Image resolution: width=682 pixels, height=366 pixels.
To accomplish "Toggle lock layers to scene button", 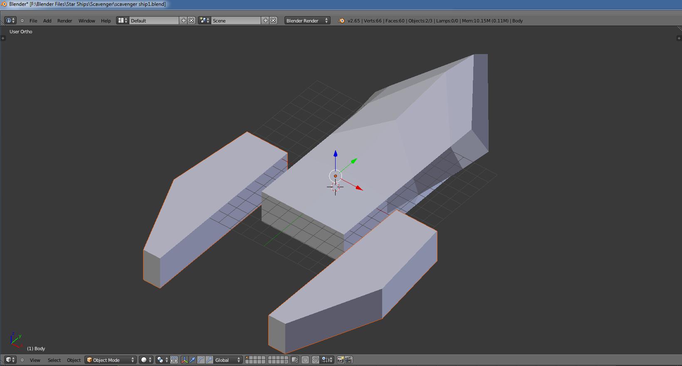I will 295,360.
